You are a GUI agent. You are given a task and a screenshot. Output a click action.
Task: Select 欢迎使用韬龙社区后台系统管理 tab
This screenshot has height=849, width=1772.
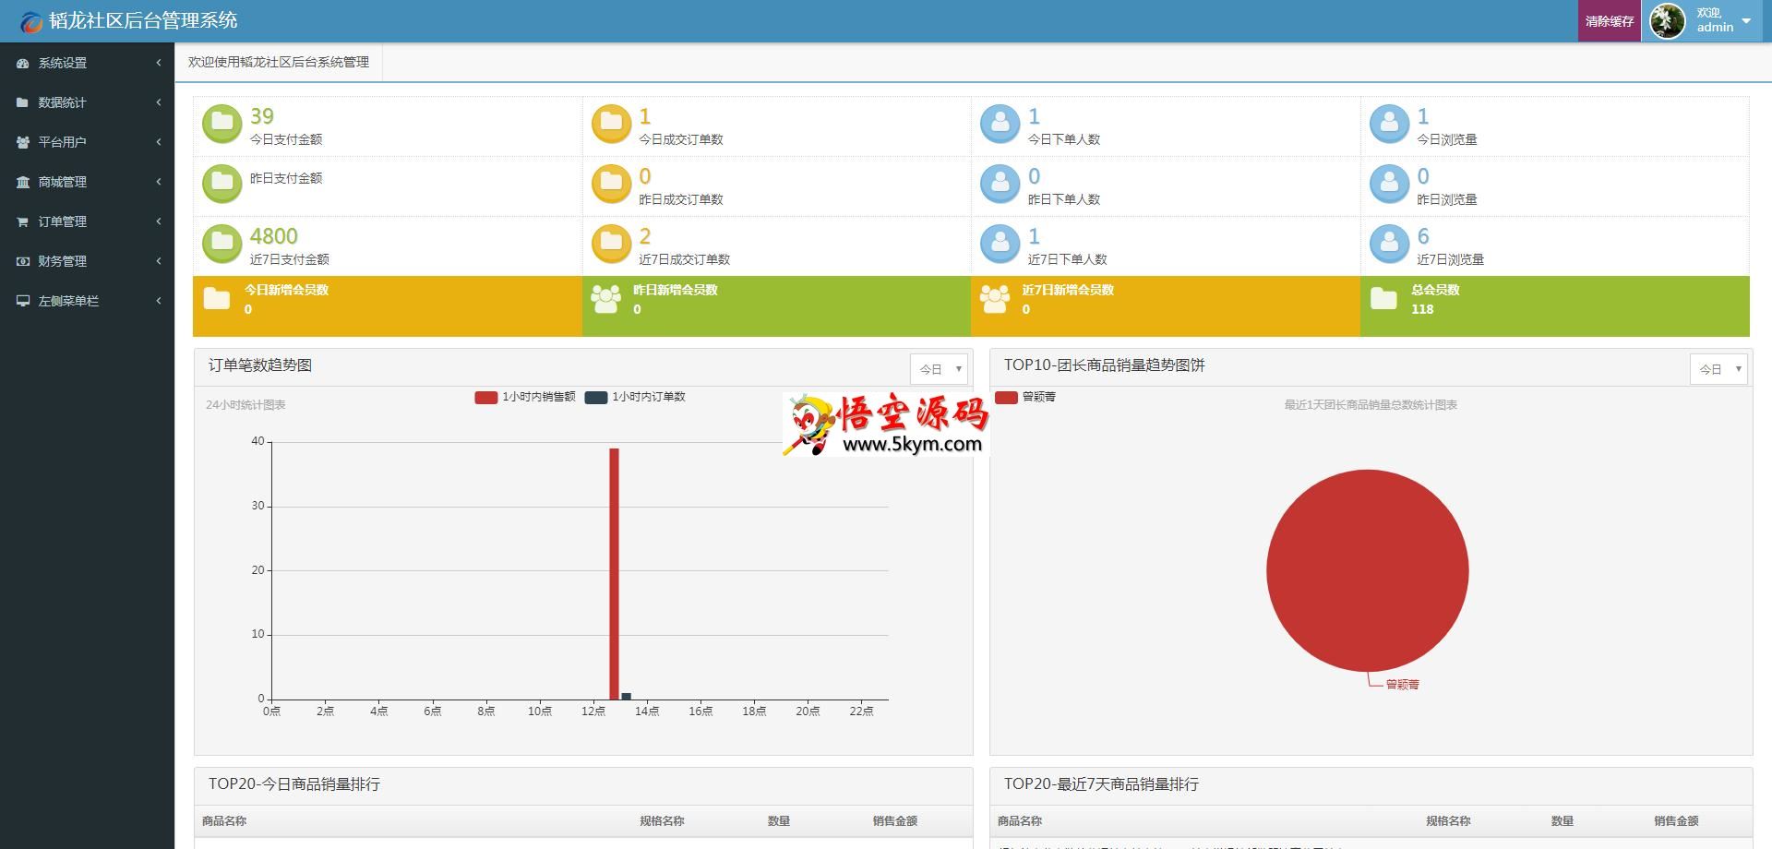pos(279,62)
